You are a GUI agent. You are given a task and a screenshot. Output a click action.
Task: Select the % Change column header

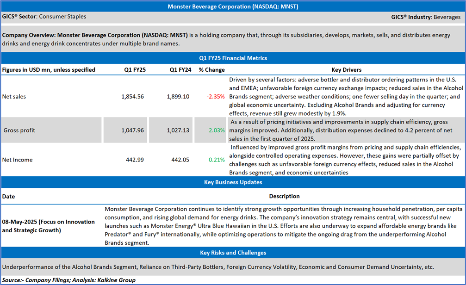[211, 70]
